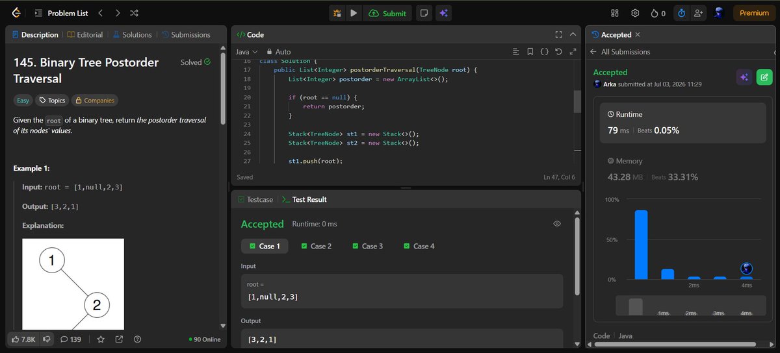This screenshot has height=353, width=780.
Task: Click the Premium button
Action: [x=754, y=13]
